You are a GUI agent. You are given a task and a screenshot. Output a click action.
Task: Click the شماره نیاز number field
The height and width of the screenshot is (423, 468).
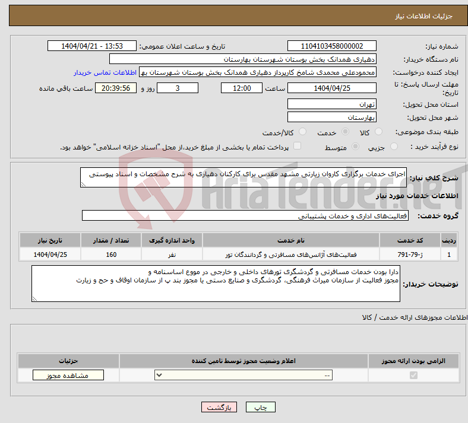tap(331, 46)
